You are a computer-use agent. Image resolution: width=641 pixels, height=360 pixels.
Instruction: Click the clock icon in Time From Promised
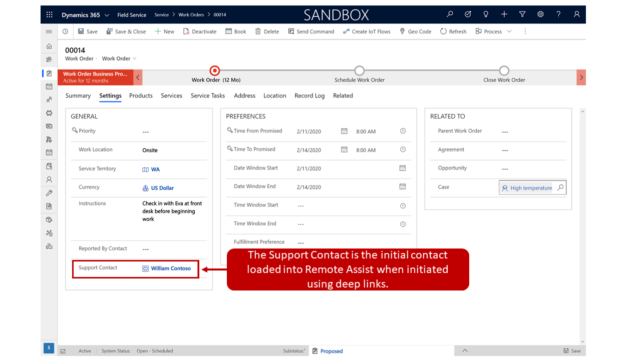pyautogui.click(x=403, y=131)
